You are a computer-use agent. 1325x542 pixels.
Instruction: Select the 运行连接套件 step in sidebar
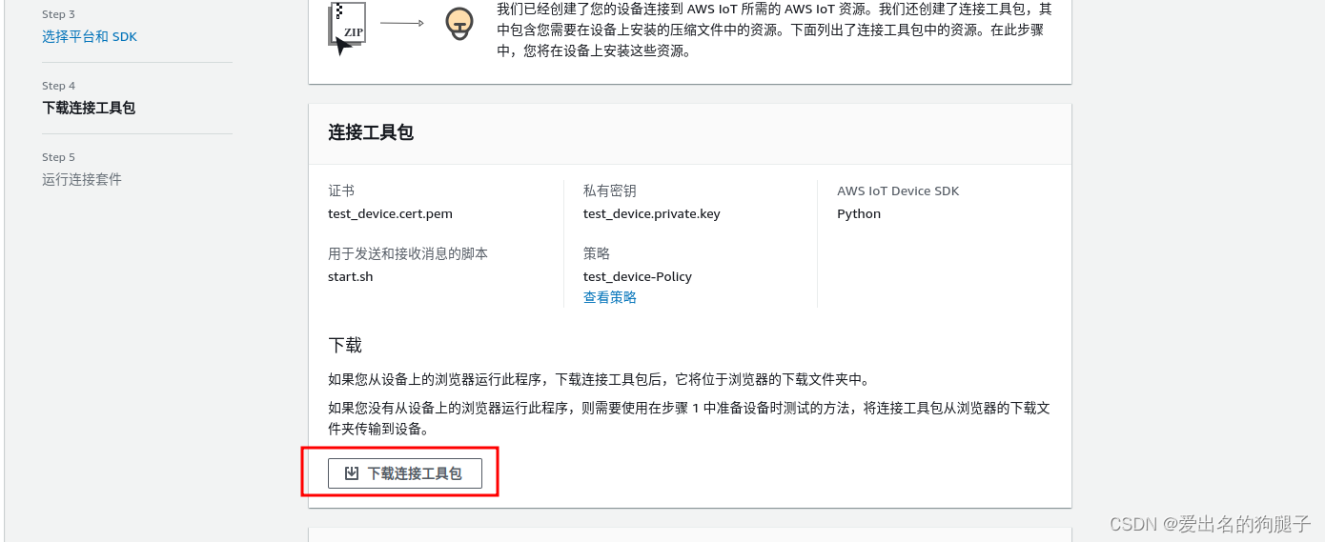[82, 179]
